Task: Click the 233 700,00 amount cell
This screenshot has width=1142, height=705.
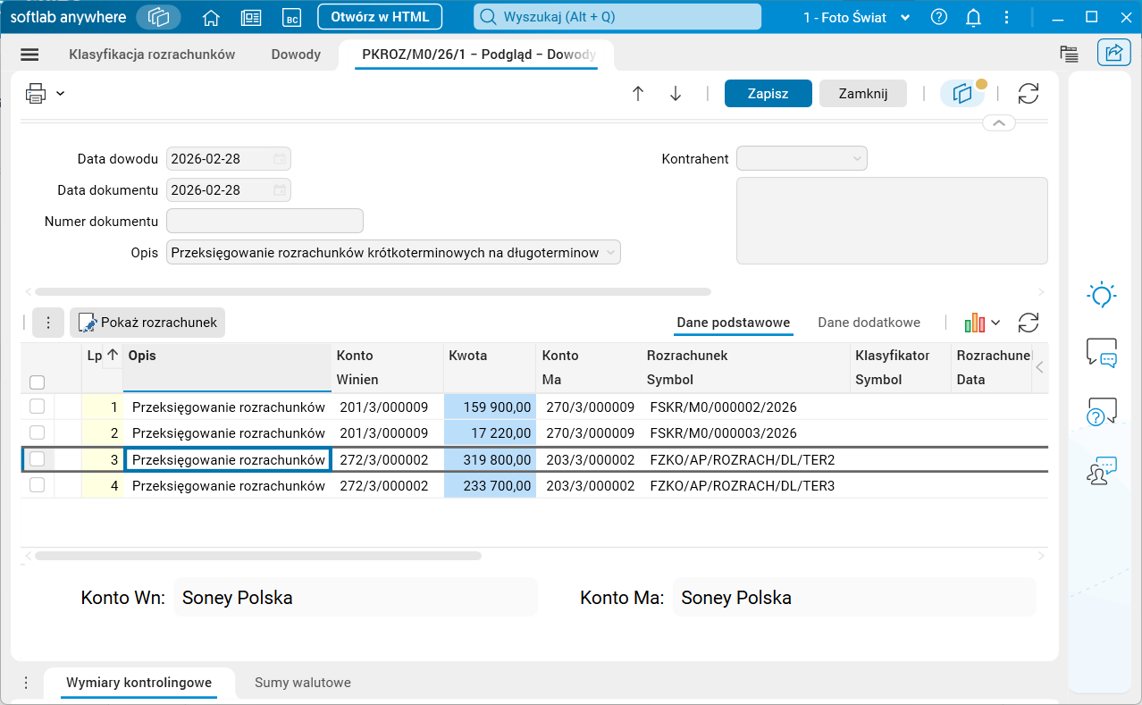Action: tap(490, 485)
